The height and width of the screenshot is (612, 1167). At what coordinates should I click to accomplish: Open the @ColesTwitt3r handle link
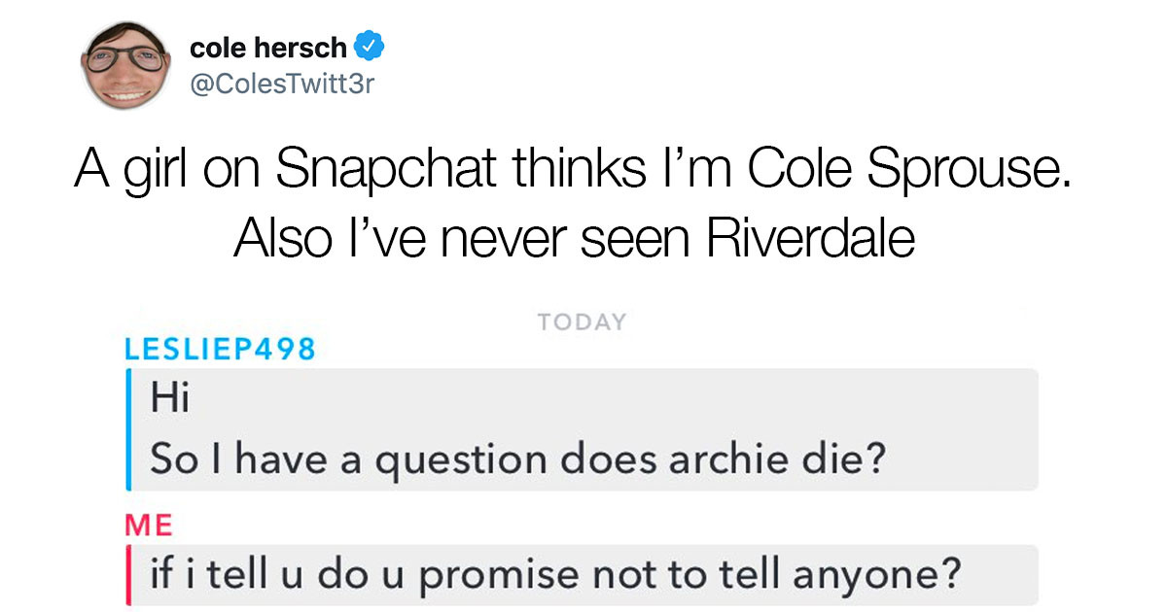[x=282, y=85]
